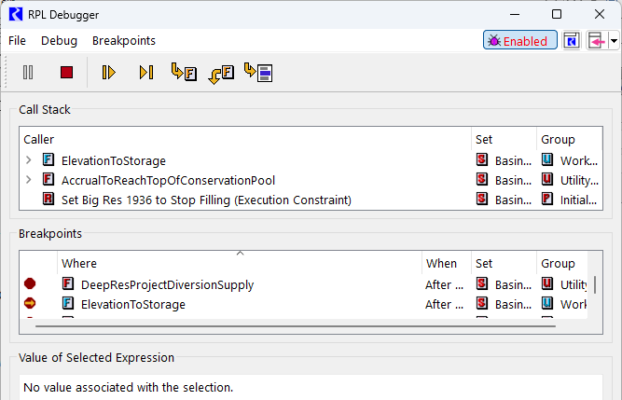The width and height of the screenshot is (622, 400).
Task: Toggle the debugger Enabled button
Action: point(519,41)
